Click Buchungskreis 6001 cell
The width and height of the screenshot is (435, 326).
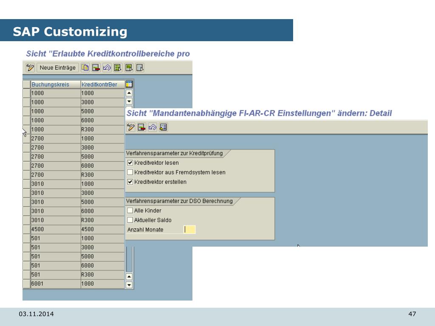coord(56,284)
